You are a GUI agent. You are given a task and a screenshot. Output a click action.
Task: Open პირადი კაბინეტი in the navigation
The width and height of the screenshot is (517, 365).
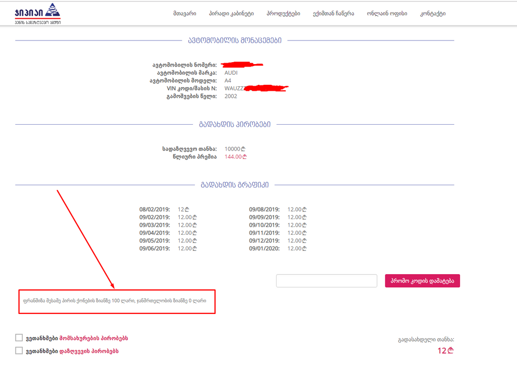coord(231,14)
